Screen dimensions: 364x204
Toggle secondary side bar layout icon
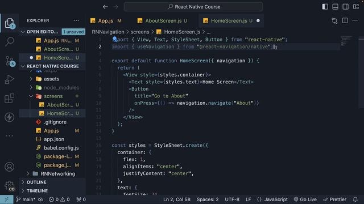(345, 7)
